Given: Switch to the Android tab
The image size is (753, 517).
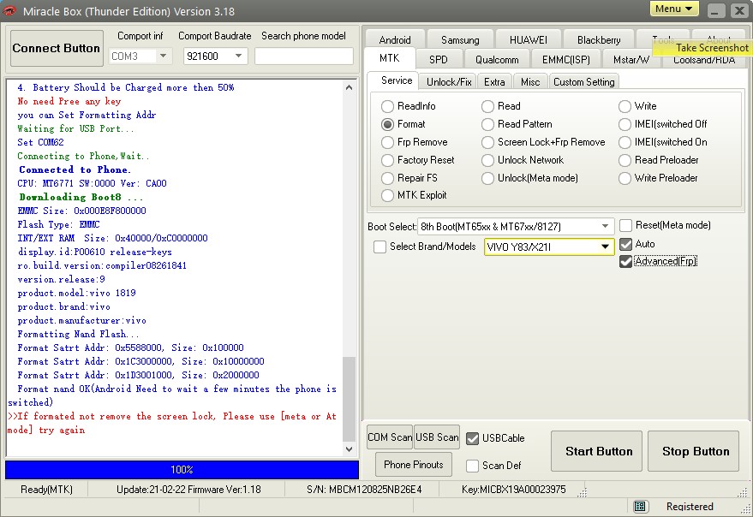Looking at the screenshot, I should 395,39.
